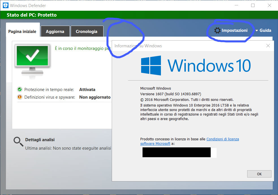The image size is (278, 195).
Task: Minimize the Windows Defender window
Action: [236, 5]
